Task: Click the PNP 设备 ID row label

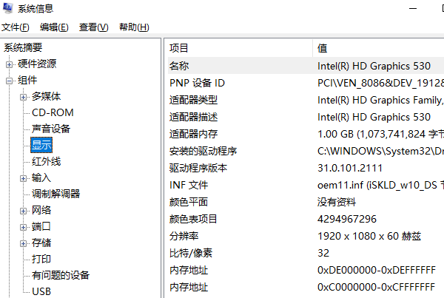Action: 197,83
